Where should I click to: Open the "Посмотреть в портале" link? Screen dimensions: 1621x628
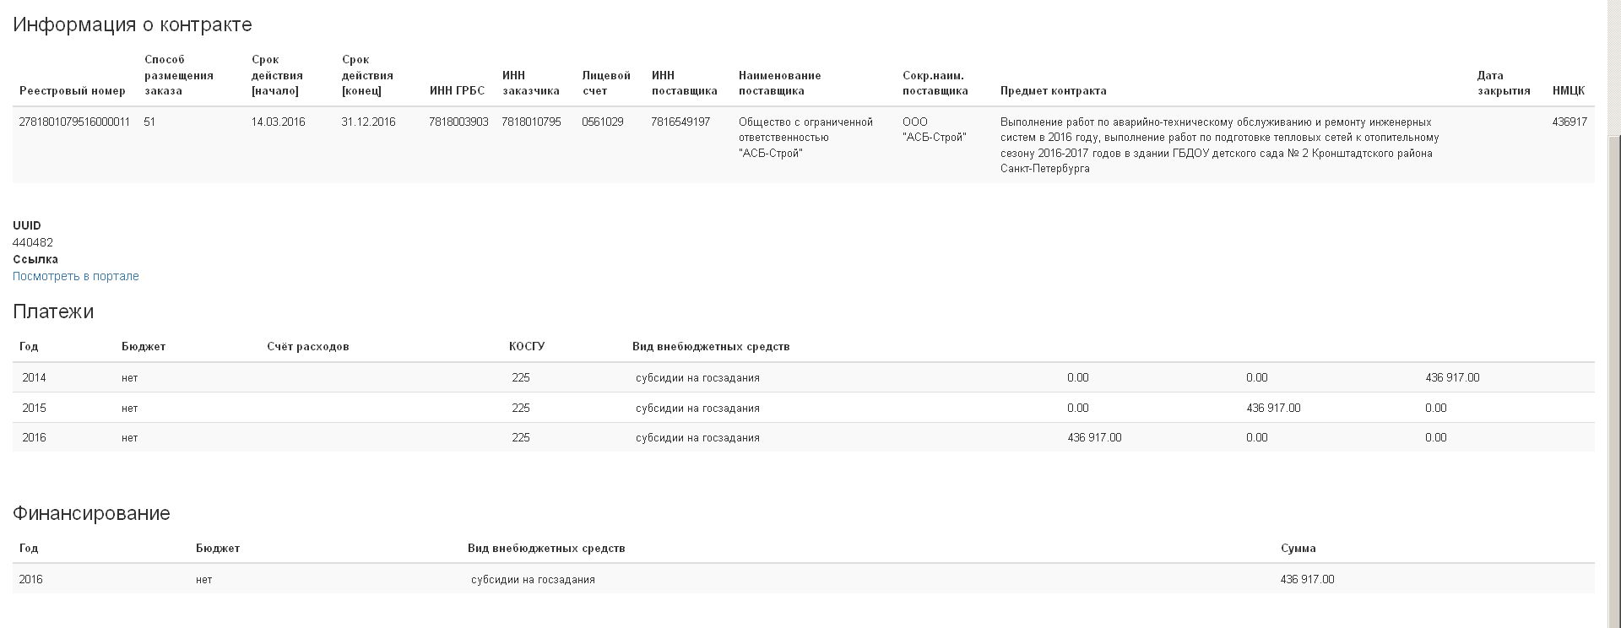pos(76,276)
